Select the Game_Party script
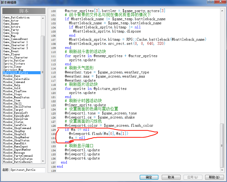This screenshot has width=227, height=182. (11, 30)
